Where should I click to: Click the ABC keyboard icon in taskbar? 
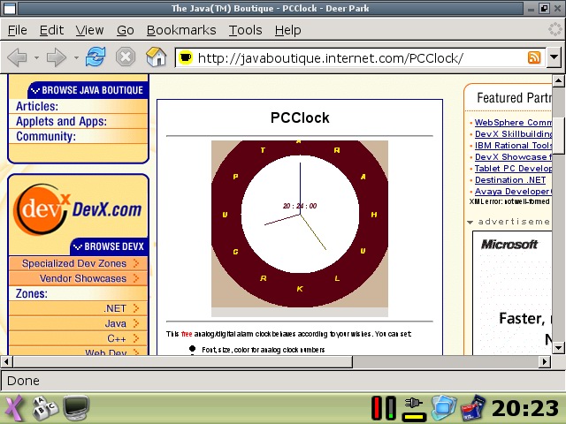tap(44, 407)
